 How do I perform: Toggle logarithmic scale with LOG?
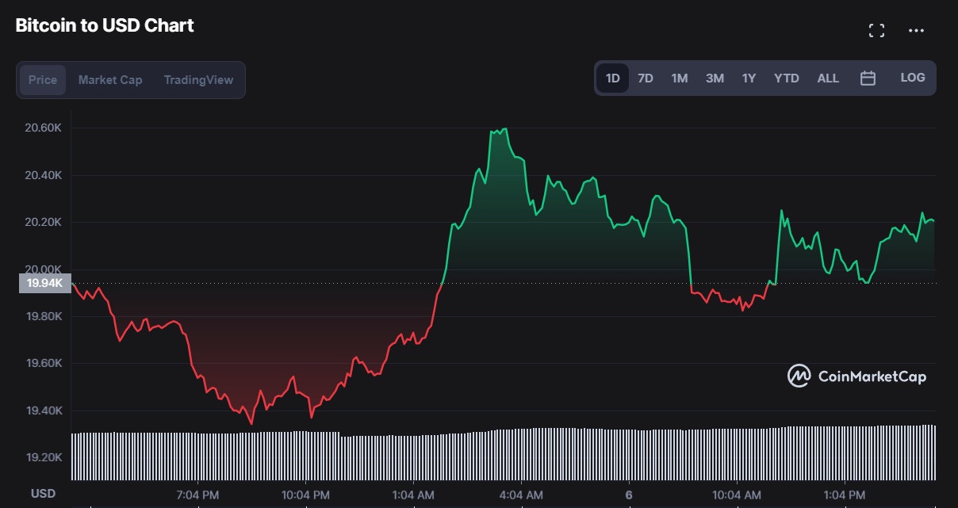point(912,78)
